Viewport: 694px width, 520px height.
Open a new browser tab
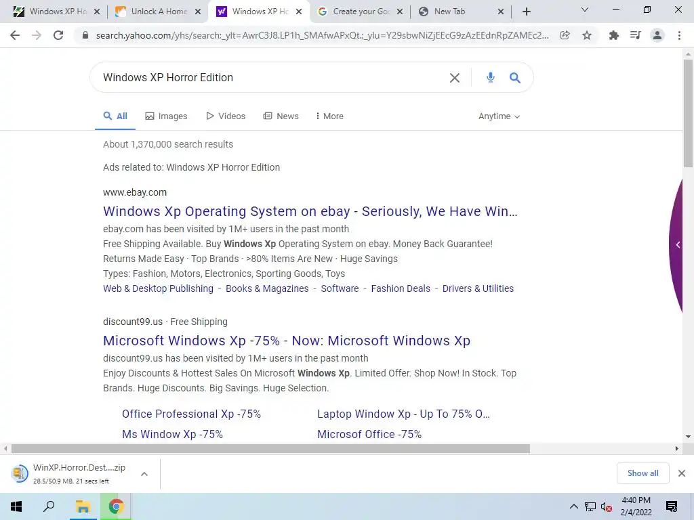click(526, 12)
